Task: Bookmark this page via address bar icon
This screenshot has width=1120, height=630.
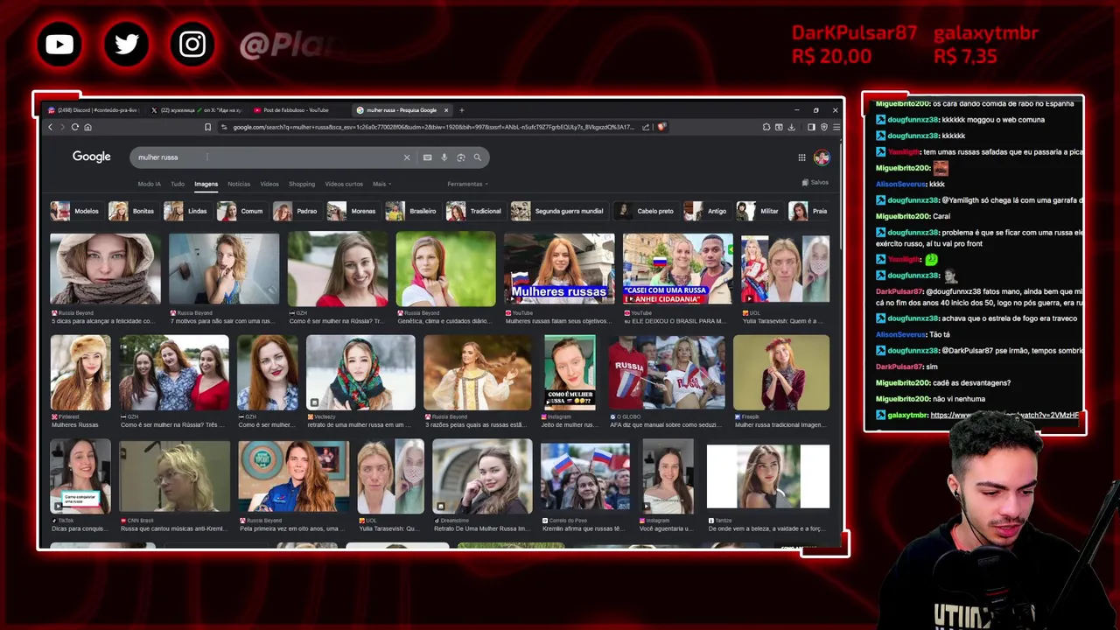Action: click(x=207, y=127)
